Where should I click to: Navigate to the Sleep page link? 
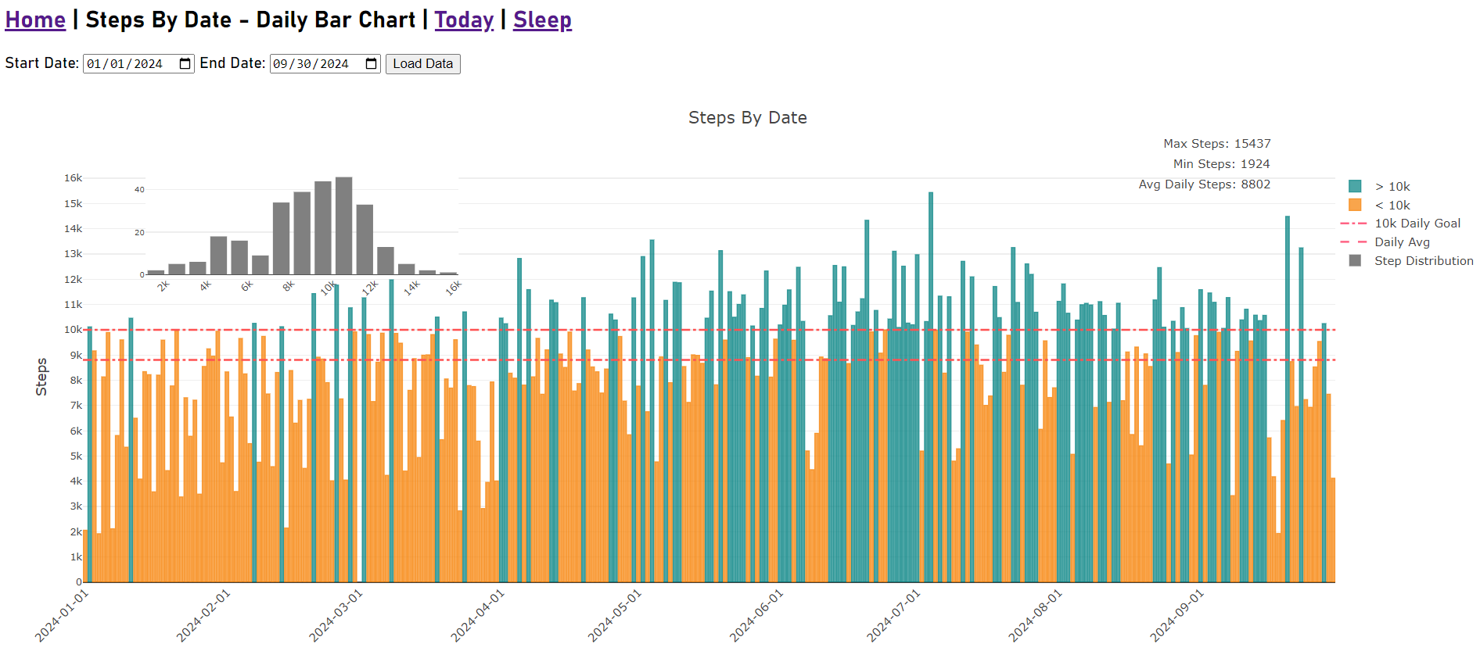542,20
